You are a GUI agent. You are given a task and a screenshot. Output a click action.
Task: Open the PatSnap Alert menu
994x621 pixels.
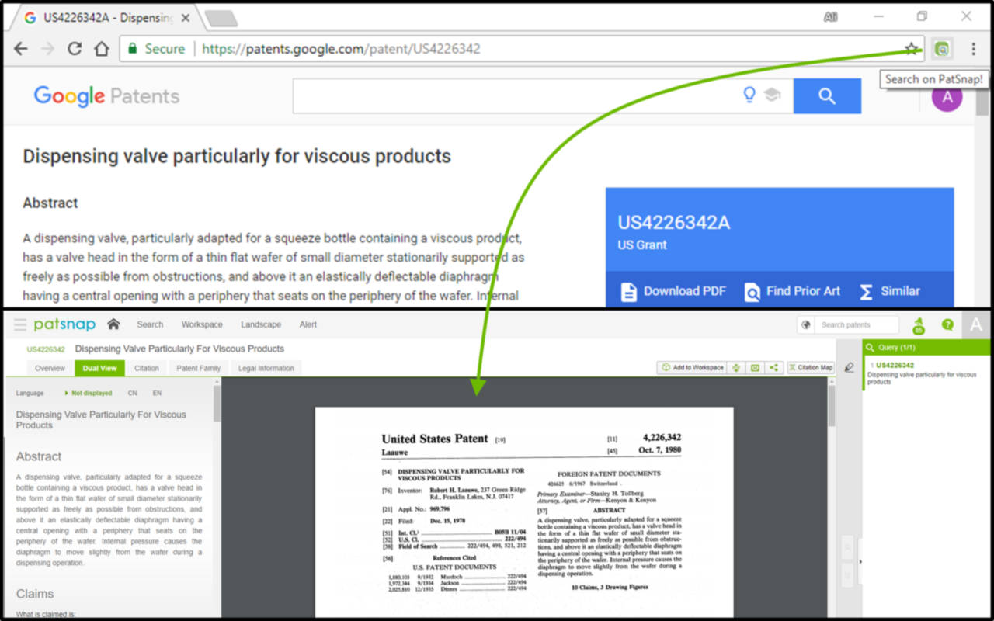tap(308, 324)
